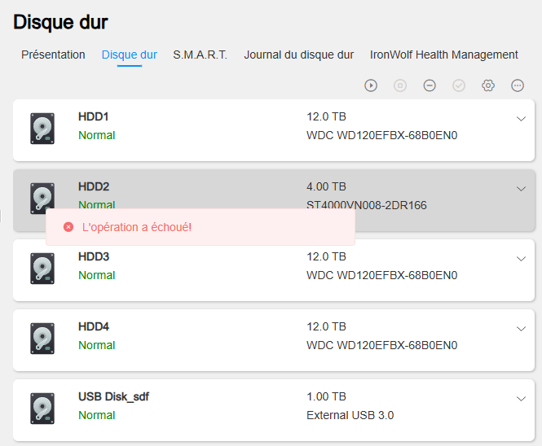Open the S.M.A.R.T. tab
The image size is (542, 446).
[x=200, y=55]
